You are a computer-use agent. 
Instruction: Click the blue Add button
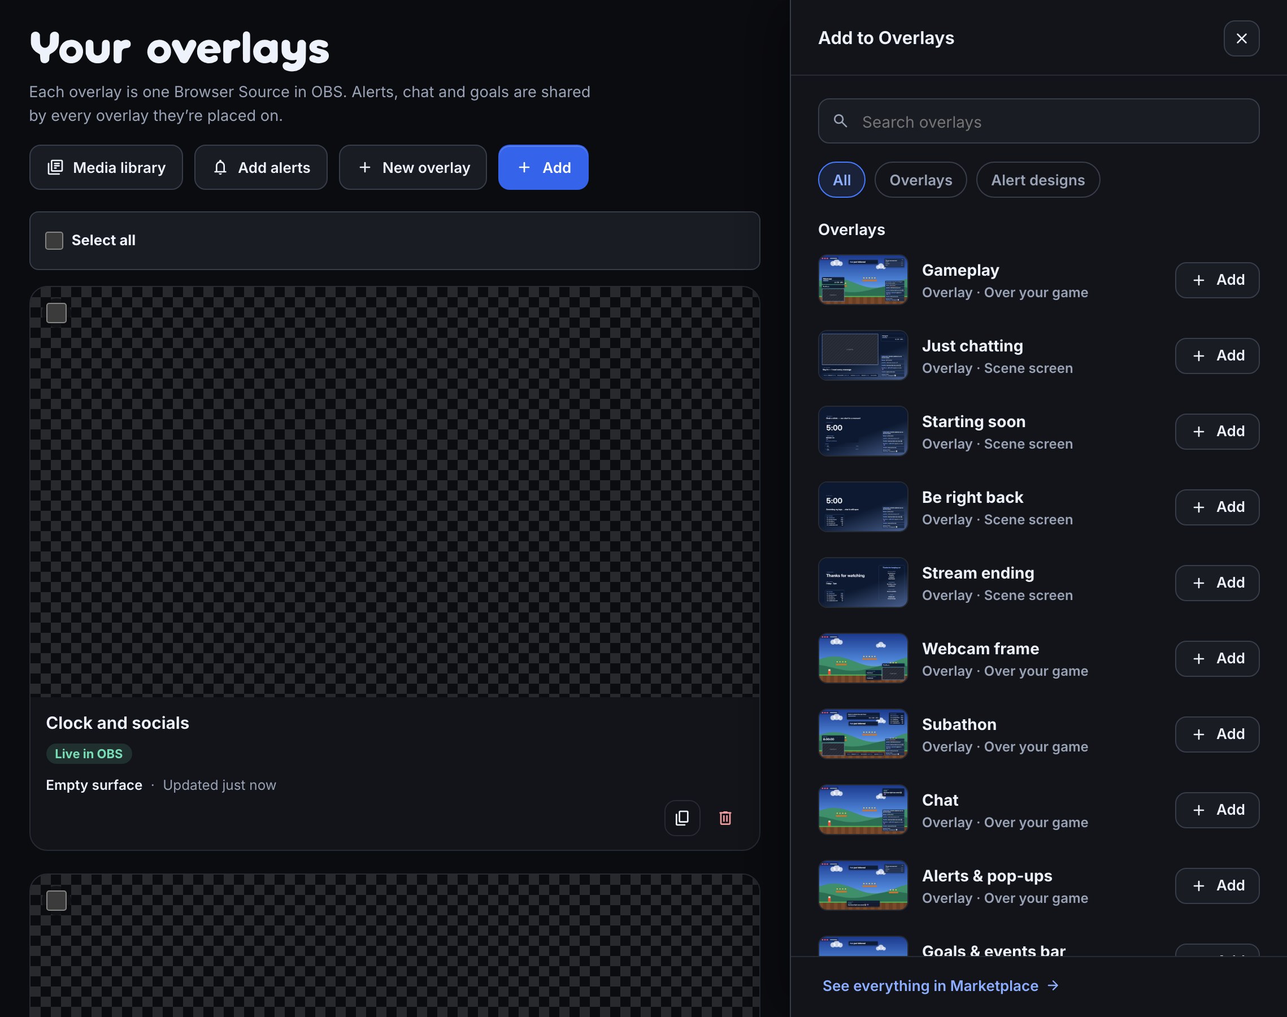tap(543, 167)
